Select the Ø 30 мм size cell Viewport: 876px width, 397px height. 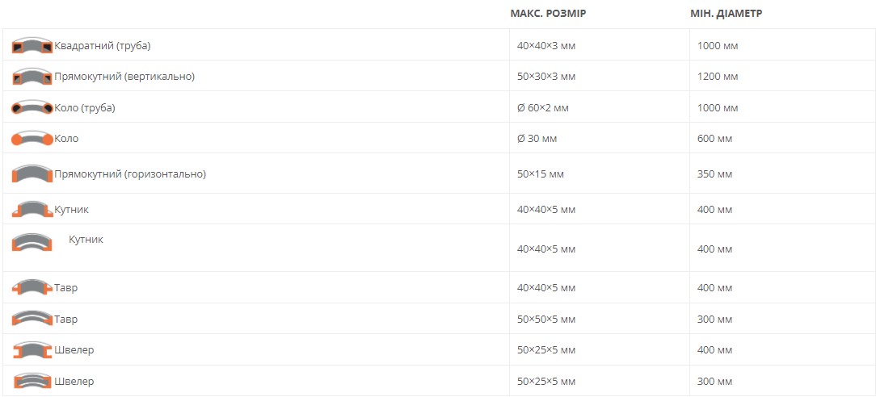pos(537,139)
